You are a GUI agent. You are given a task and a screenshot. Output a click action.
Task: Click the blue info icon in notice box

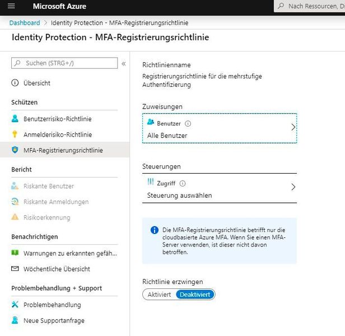pyautogui.click(x=155, y=230)
